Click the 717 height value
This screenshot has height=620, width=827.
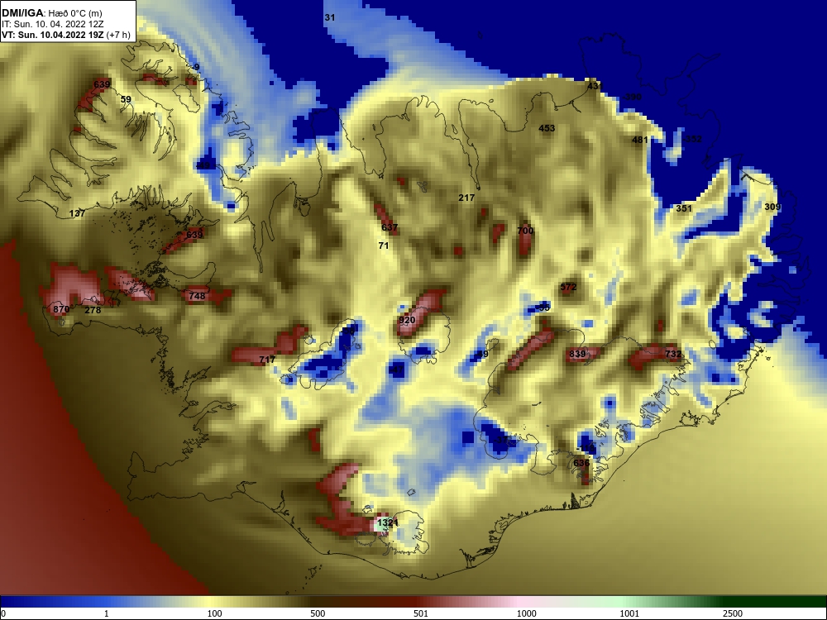click(267, 360)
